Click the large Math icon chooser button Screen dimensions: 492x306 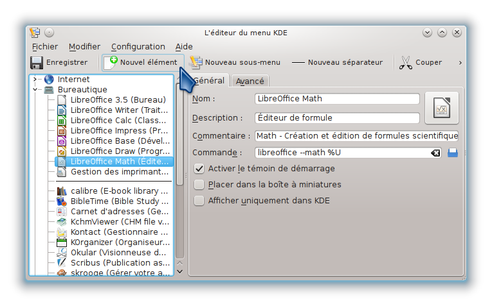(x=441, y=108)
